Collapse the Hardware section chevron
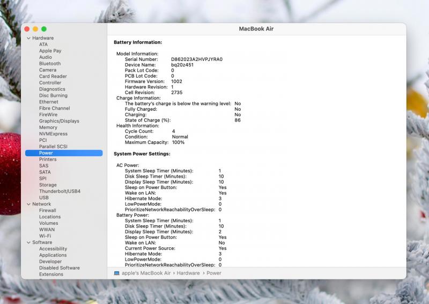Viewport: 429px width, 304px height. point(28,38)
